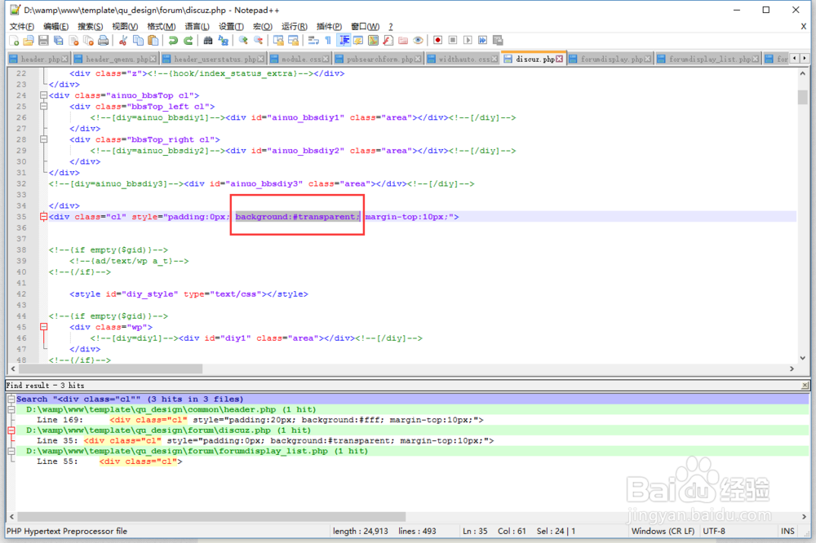Toggle the Monitoring eye icon
The image size is (816, 543).
tap(418, 41)
